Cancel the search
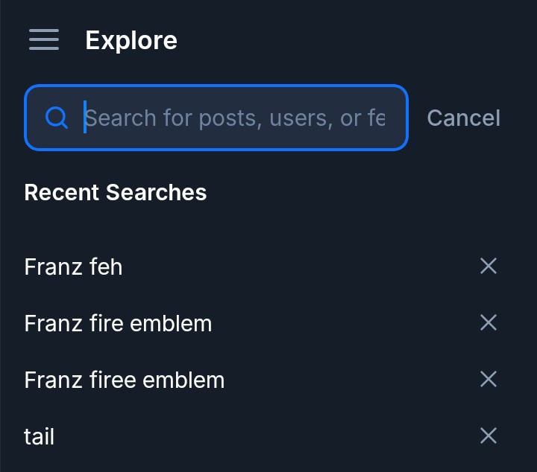 point(463,118)
